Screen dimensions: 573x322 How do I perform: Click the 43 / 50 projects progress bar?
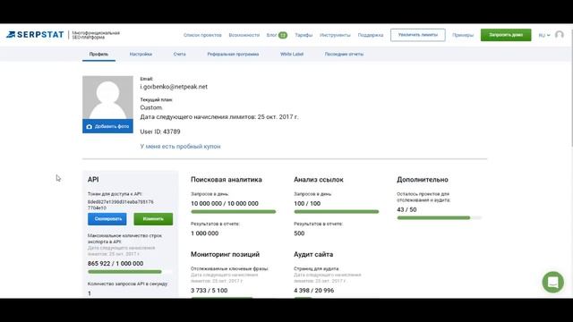(440, 218)
